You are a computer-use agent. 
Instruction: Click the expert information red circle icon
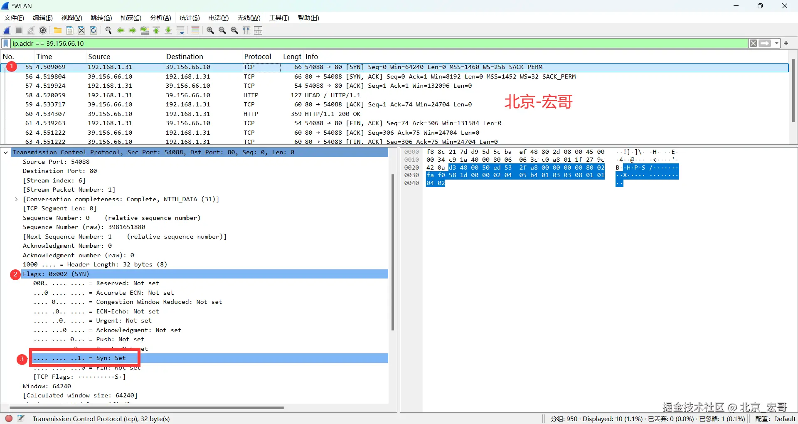[9, 419]
